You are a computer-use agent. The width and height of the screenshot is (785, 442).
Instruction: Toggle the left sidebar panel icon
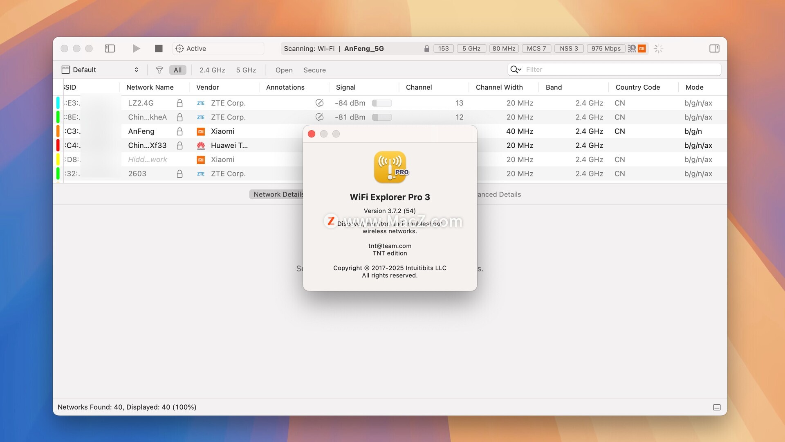pos(110,48)
